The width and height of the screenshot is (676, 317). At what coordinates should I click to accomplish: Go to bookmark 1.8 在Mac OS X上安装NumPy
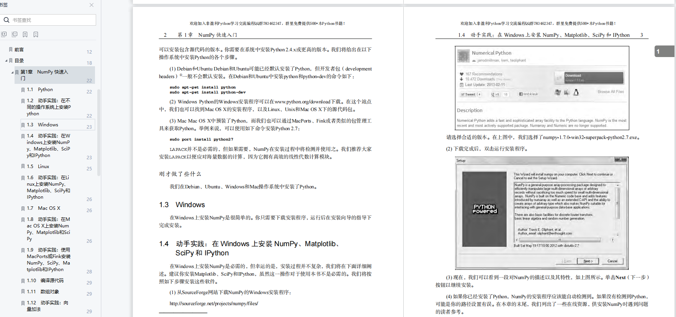[x=49, y=229]
